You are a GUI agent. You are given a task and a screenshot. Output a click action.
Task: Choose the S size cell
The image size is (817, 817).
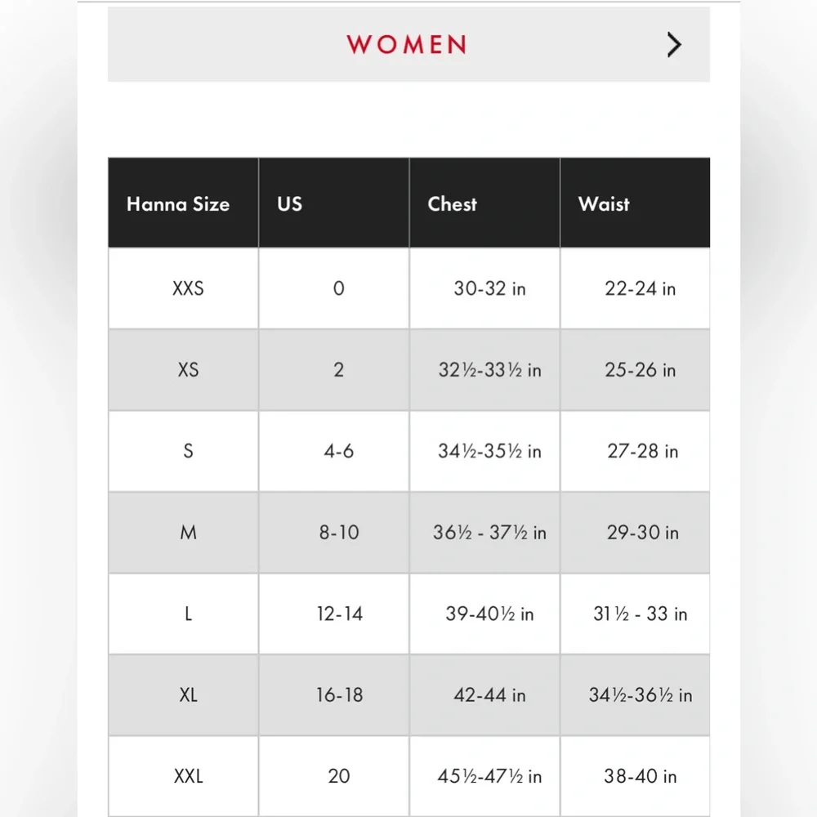coord(188,451)
